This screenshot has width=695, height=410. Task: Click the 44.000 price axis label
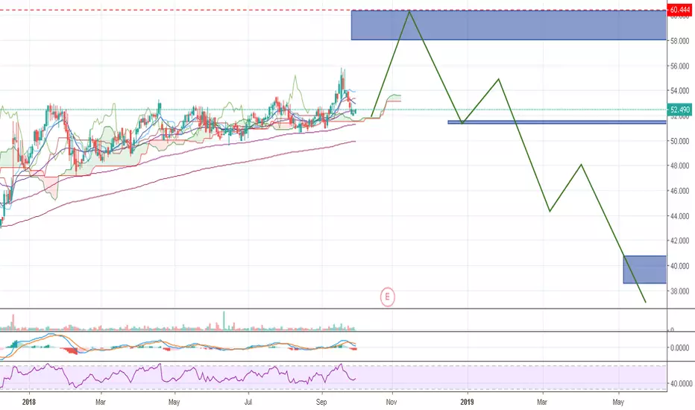pos(679,216)
